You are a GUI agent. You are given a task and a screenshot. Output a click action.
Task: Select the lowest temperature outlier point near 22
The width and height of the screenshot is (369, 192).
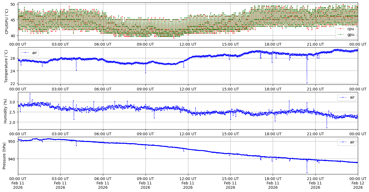pos(307,83)
